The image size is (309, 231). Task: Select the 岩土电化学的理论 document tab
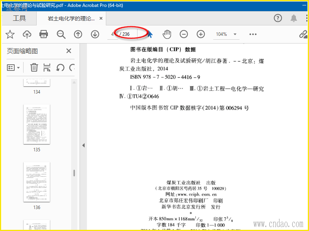coord(71,18)
